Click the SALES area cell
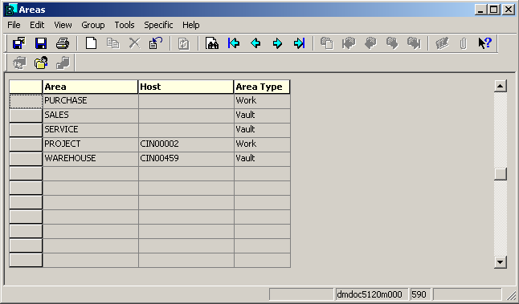Viewport: 519px width, 304px height. pos(90,115)
